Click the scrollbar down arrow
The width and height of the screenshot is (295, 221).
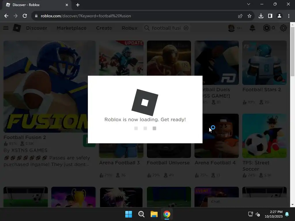pyautogui.click(x=292, y=205)
